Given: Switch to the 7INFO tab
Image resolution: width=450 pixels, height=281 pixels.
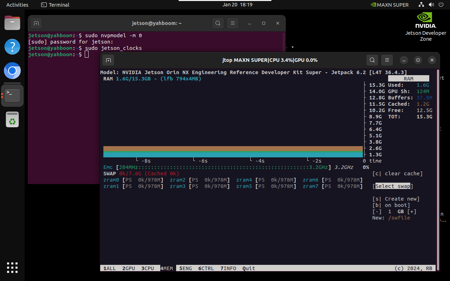Looking at the screenshot, I should click(x=228, y=268).
